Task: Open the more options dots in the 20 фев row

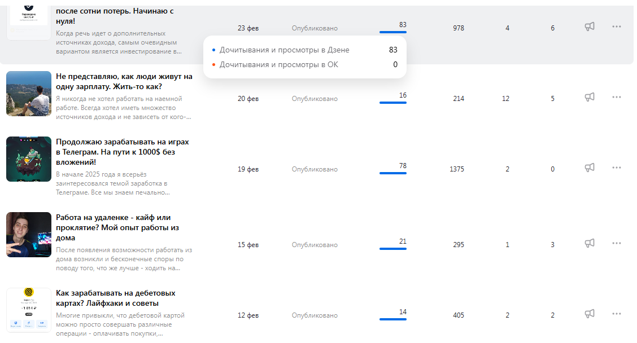Action: coord(616,97)
